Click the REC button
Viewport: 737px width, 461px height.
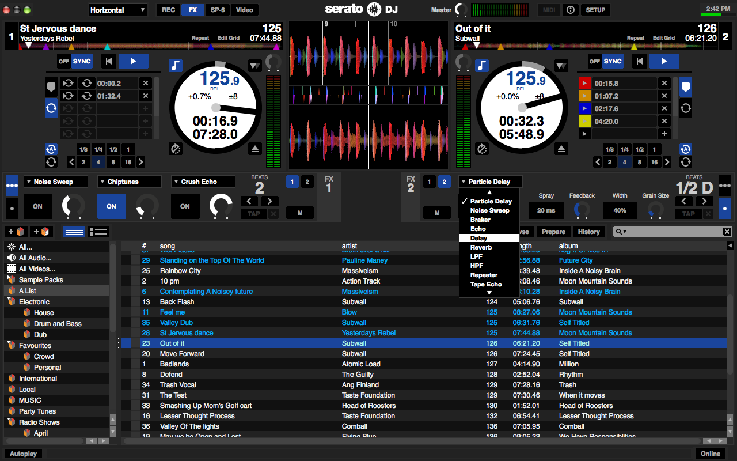(x=168, y=10)
